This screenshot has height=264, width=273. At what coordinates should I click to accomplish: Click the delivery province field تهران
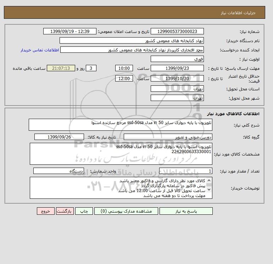[x=177, y=89]
